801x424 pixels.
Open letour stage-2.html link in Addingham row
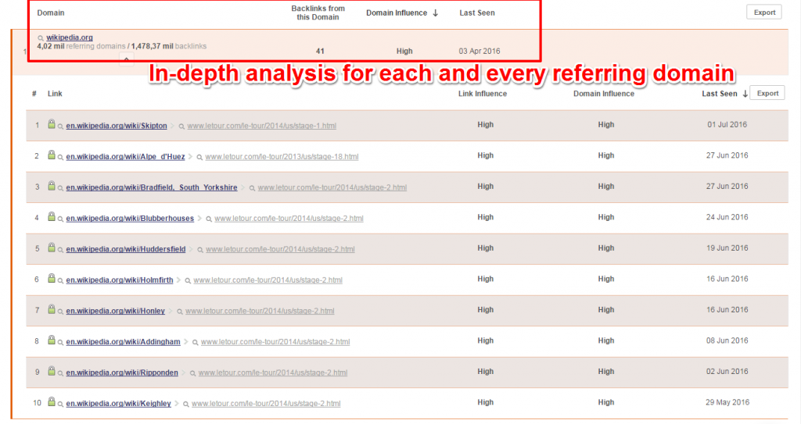(275, 342)
